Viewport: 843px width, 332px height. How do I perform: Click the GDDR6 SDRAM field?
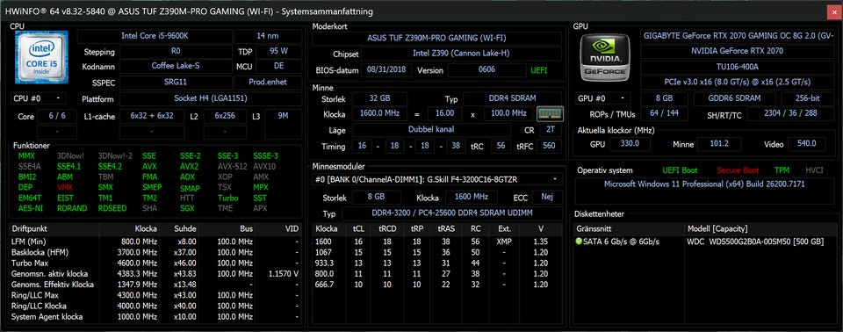tap(734, 99)
